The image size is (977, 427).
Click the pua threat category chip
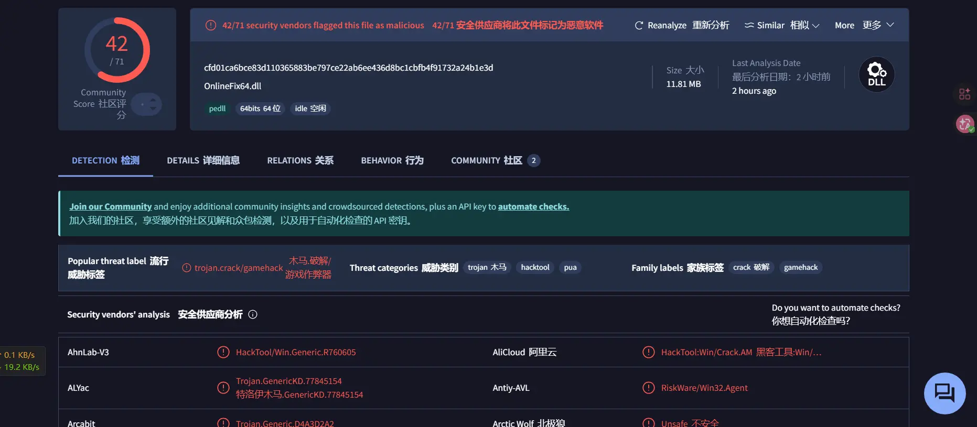coord(570,267)
